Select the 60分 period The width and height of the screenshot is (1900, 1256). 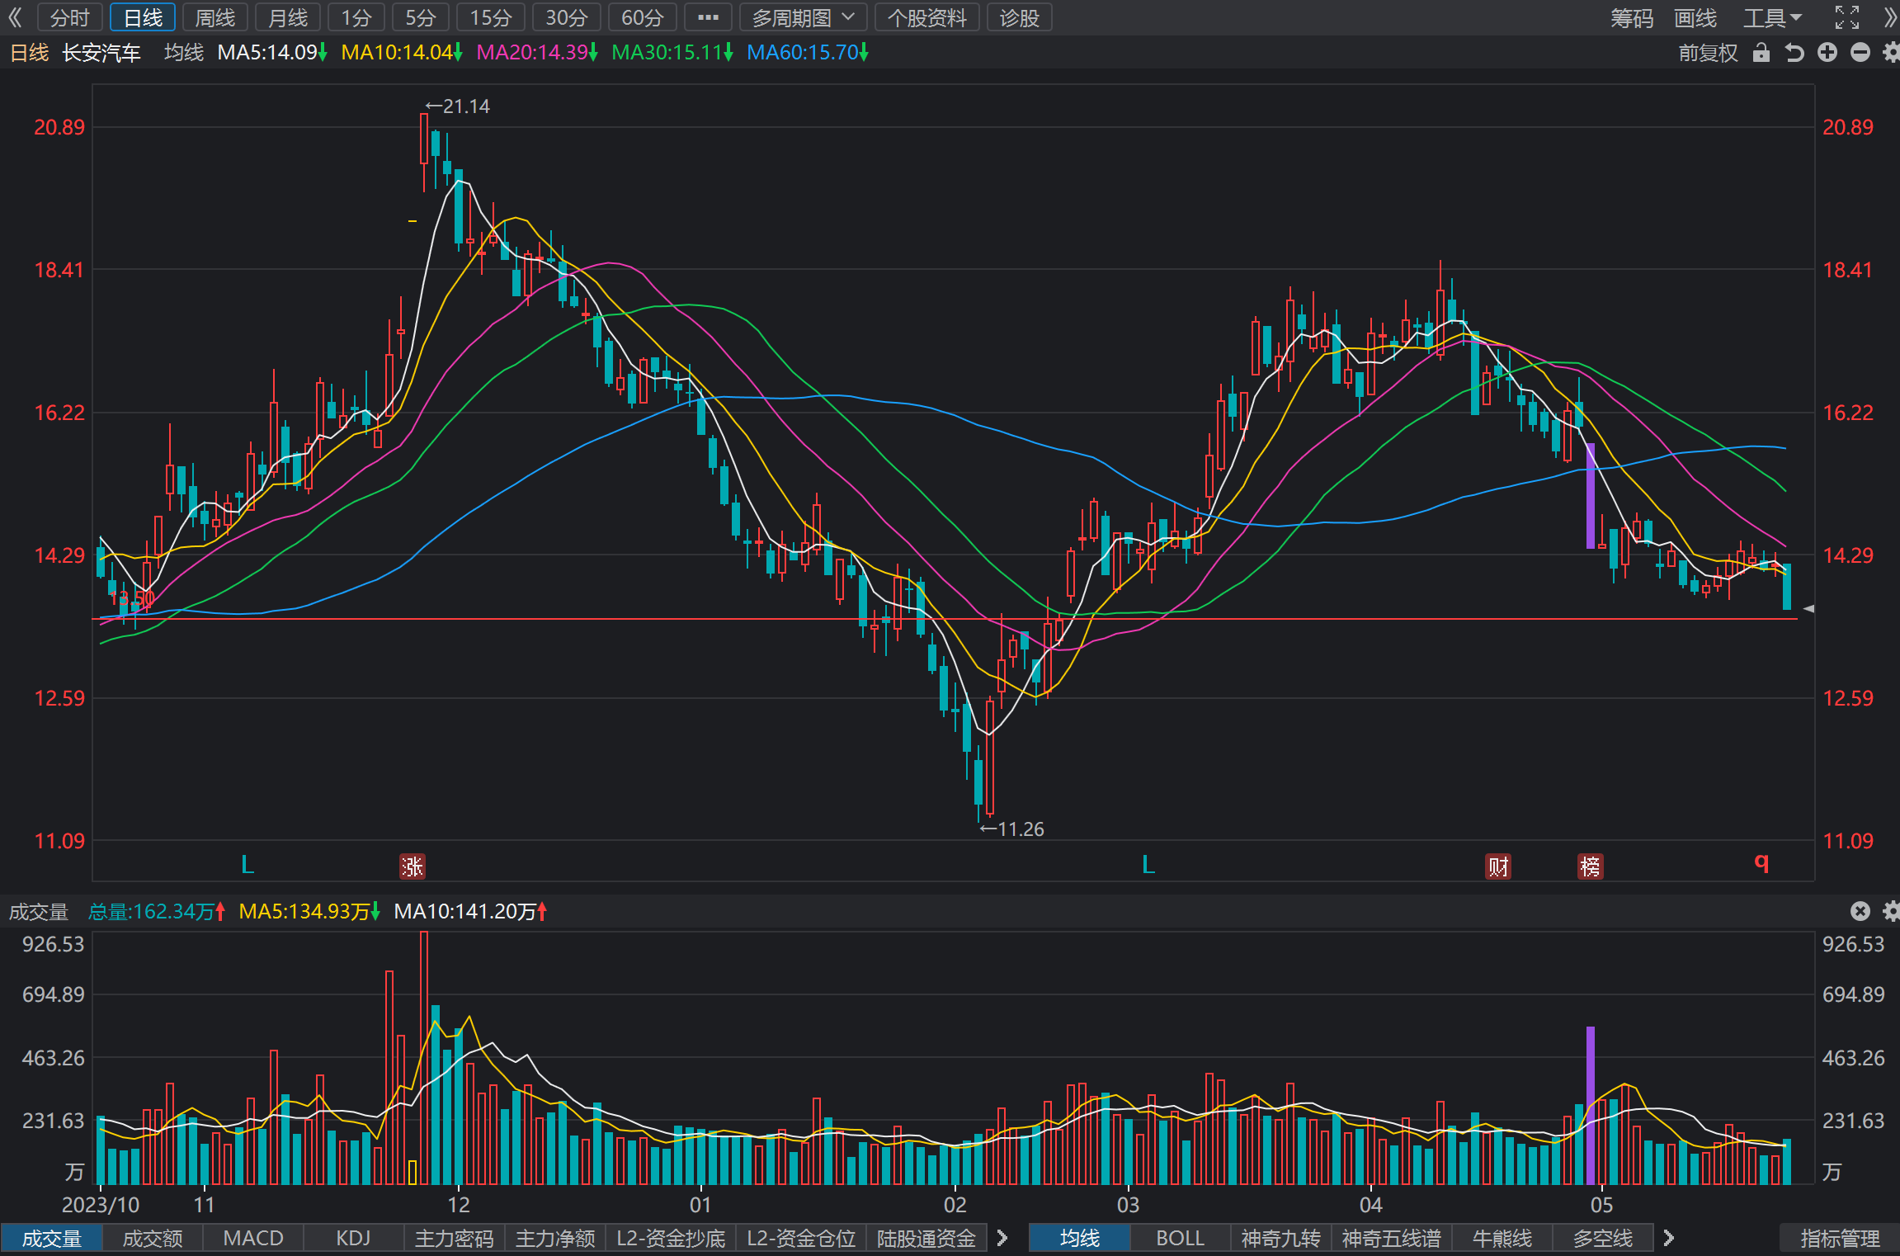[643, 17]
